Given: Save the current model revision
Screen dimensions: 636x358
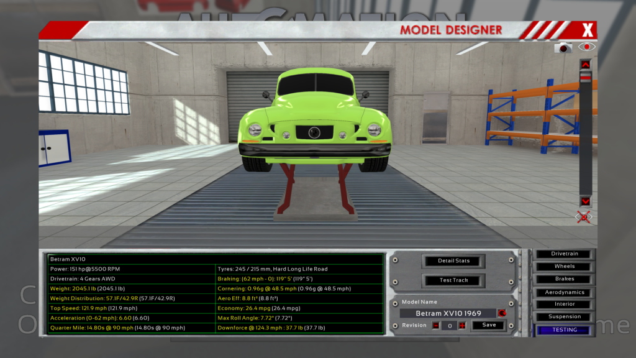Looking at the screenshot, I should click(x=489, y=325).
